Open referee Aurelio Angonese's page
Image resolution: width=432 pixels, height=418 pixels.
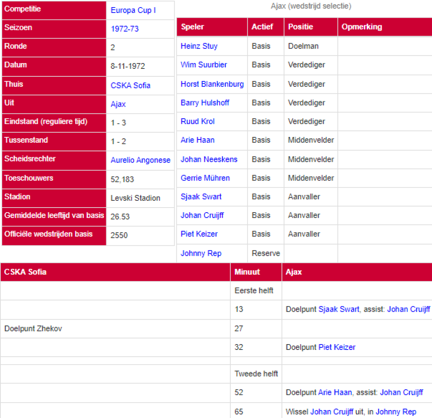click(x=140, y=160)
